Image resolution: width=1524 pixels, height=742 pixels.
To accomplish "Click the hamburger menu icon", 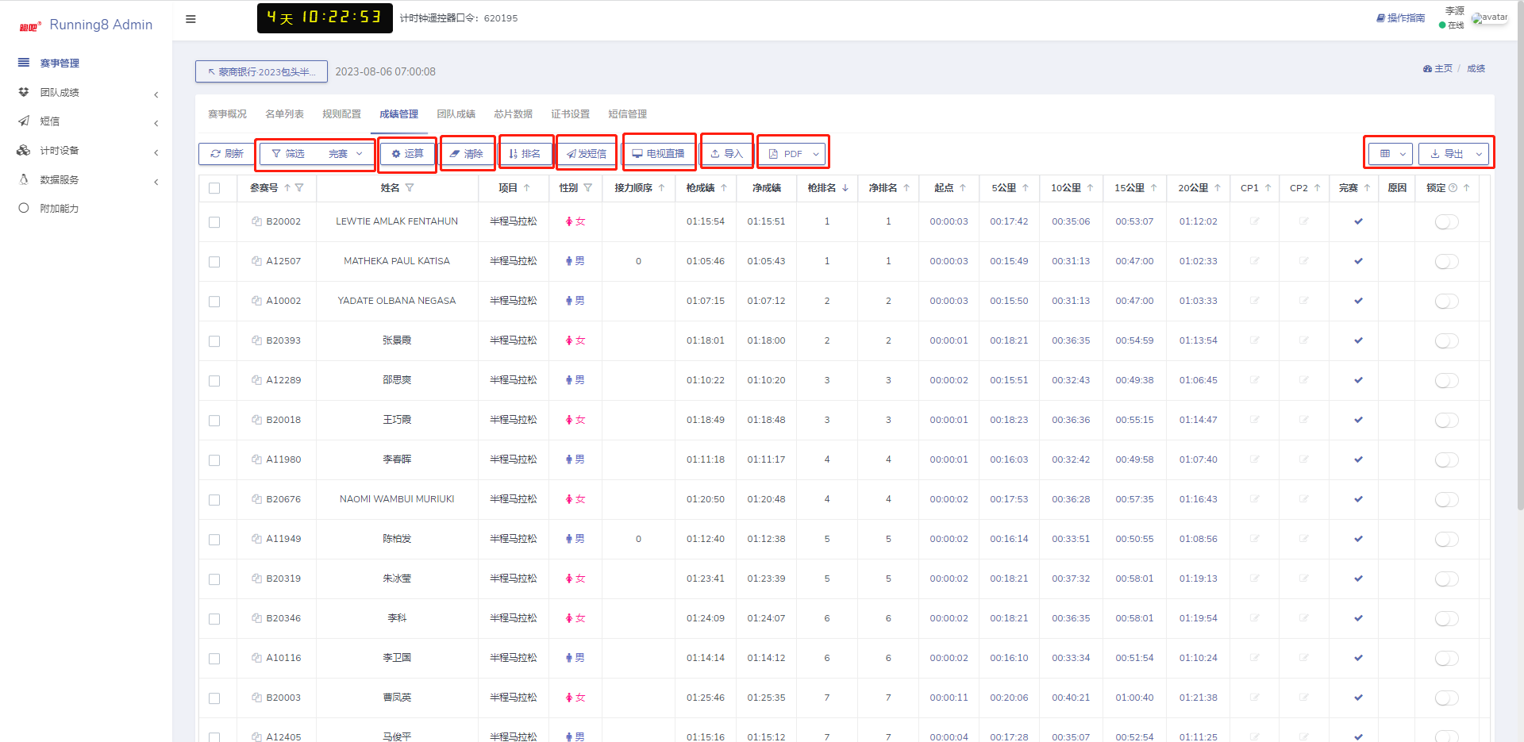I will coord(190,19).
